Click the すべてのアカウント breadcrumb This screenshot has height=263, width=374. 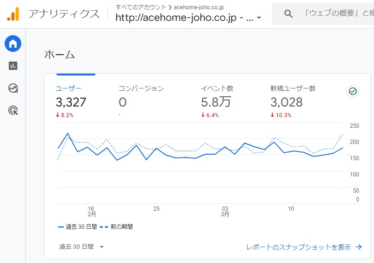(141, 7)
